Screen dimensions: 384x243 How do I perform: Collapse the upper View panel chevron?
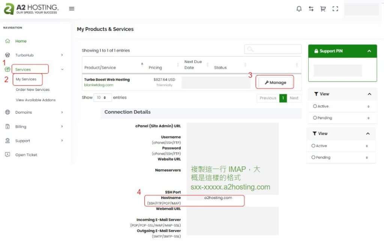369,94
